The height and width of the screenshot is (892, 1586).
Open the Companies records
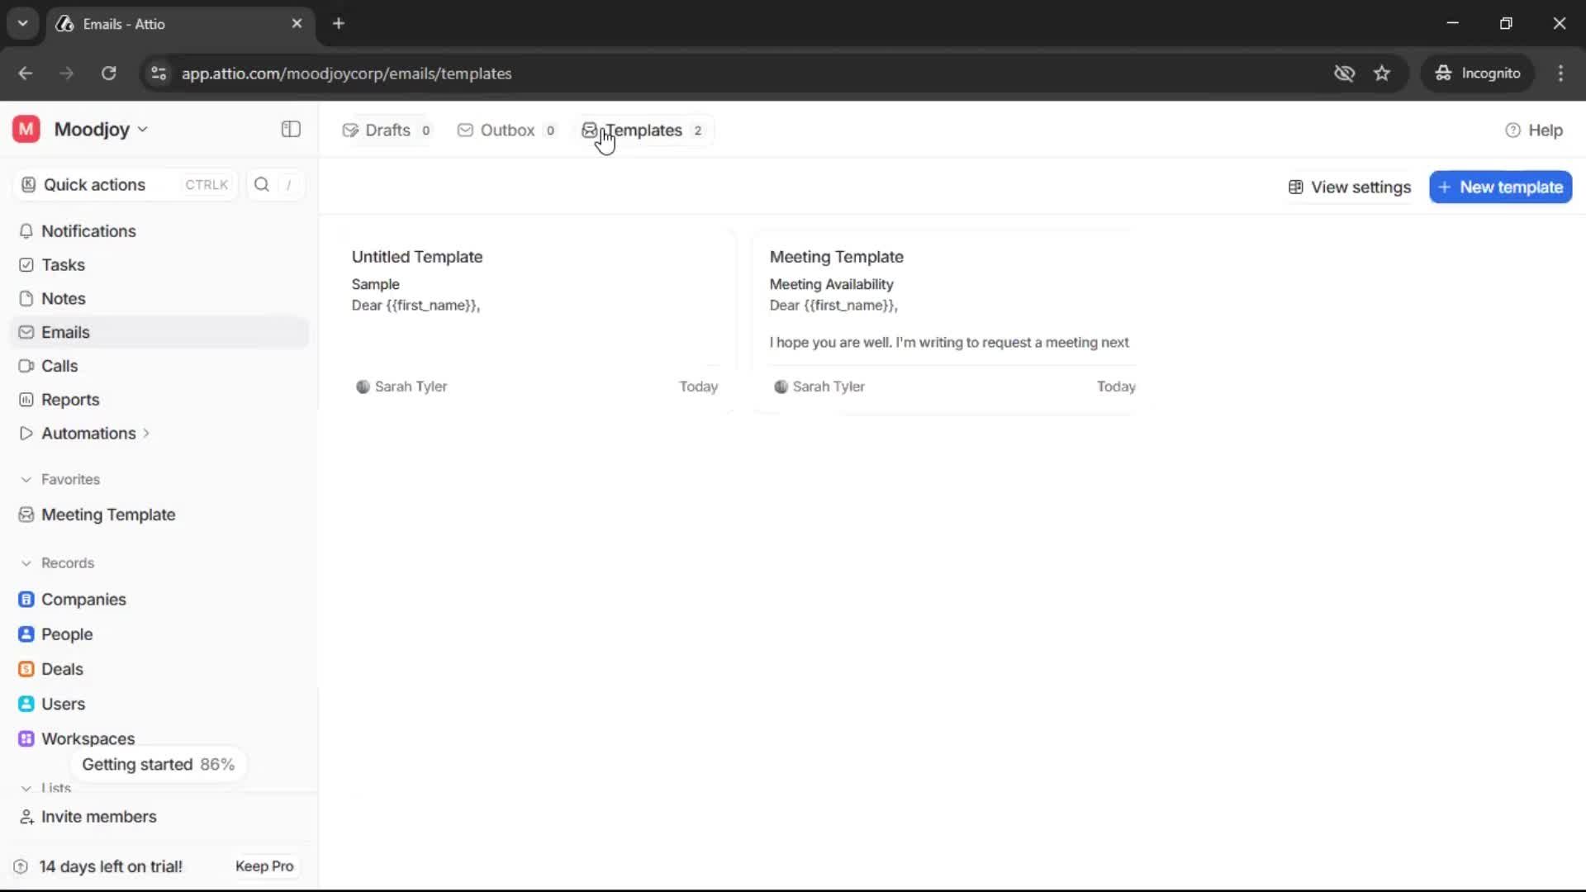[83, 600]
